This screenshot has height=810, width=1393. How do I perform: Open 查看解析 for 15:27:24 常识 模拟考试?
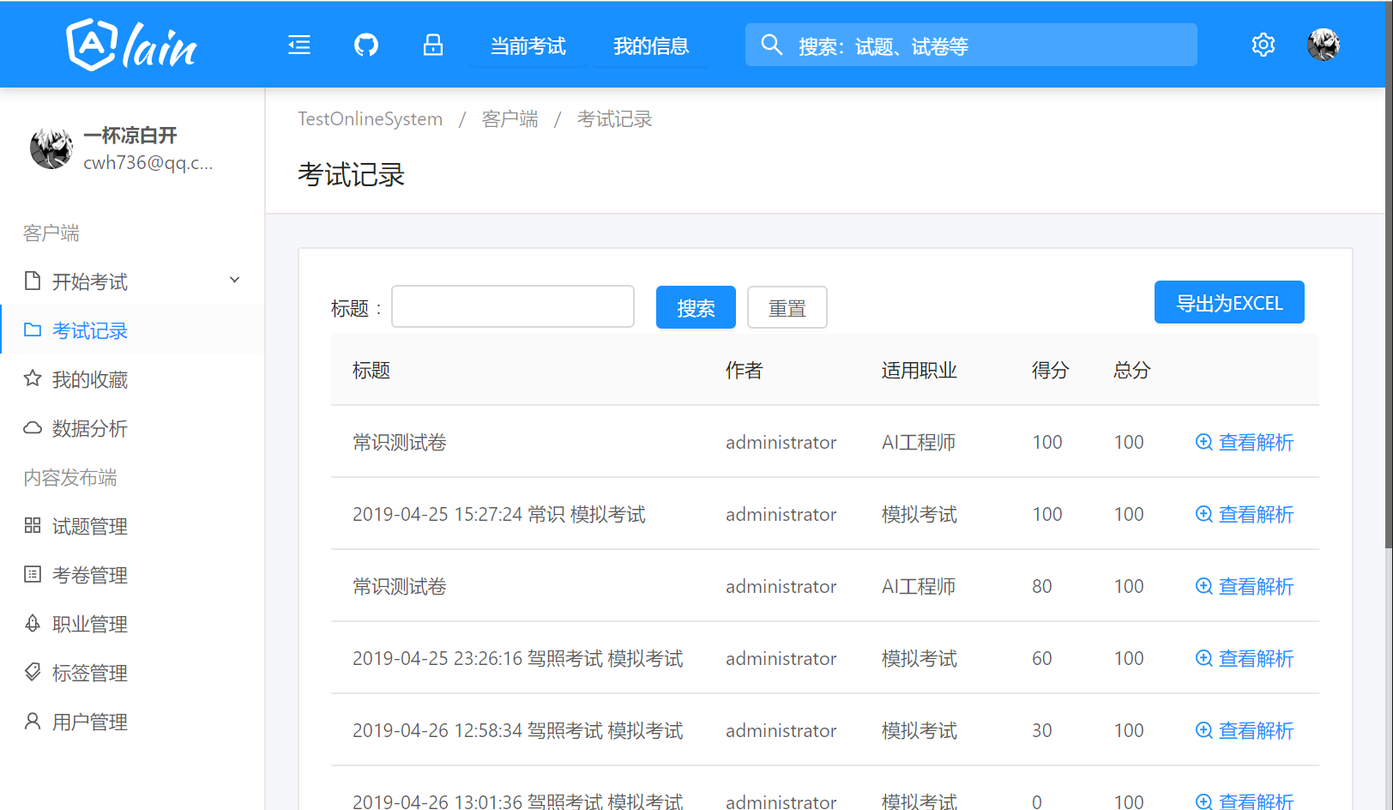point(1245,514)
